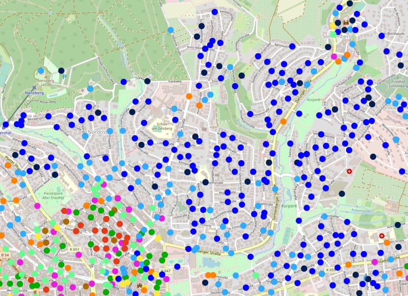Click the Nerotal station label
408x296 pixels.
7,132
